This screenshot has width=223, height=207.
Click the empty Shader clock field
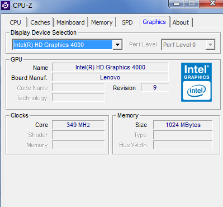tap(78, 135)
